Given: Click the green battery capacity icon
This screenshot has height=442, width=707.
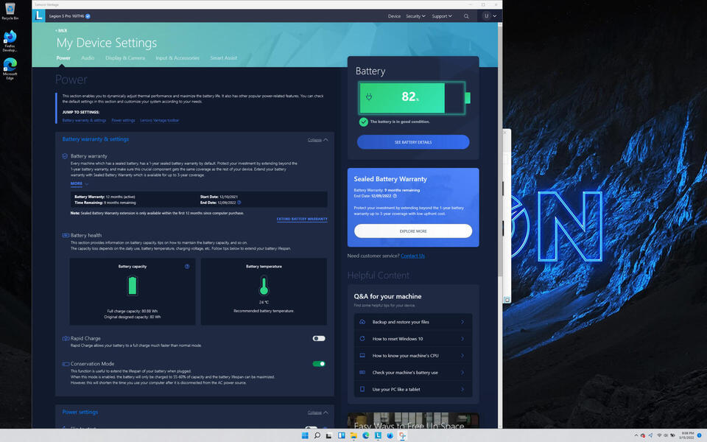Looking at the screenshot, I should (x=132, y=286).
